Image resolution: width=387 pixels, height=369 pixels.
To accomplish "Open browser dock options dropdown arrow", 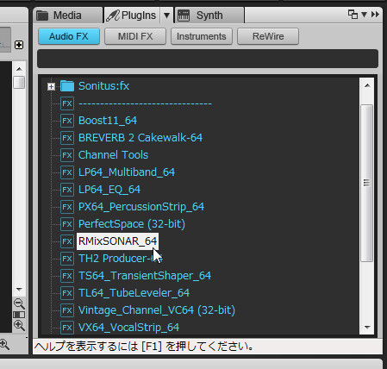I will [x=364, y=15].
